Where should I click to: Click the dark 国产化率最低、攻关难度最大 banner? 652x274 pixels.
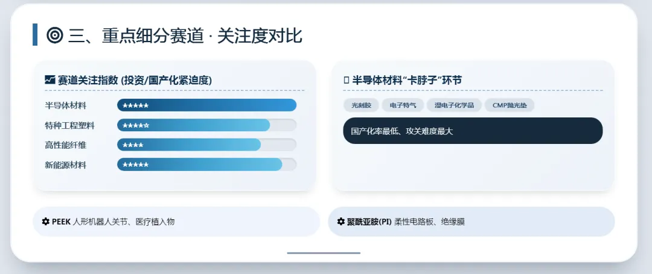tap(473, 131)
